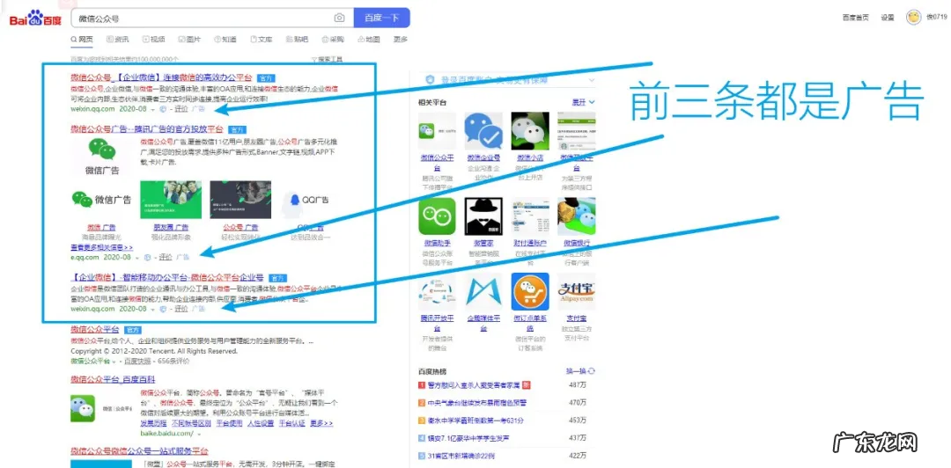The height and width of the screenshot is (468, 951).
Task: Click the user avatar icon
Action: 913,17
